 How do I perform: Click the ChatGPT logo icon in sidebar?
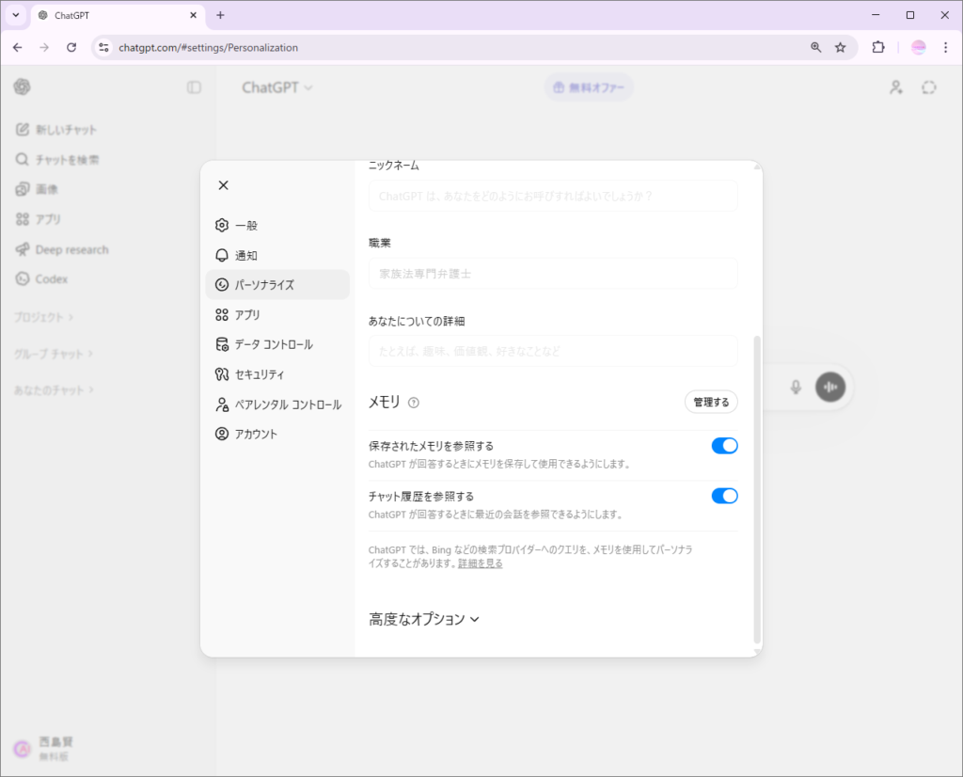[x=22, y=87]
